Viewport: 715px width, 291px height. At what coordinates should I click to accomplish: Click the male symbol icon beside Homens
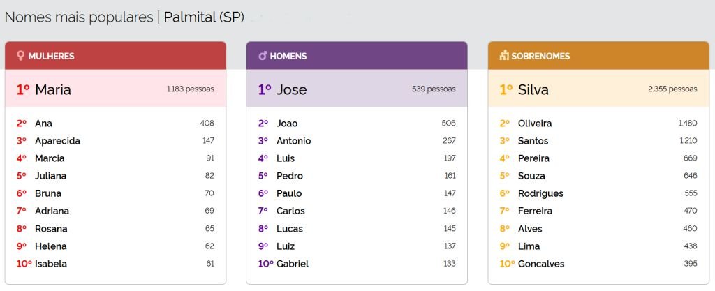pyautogui.click(x=263, y=56)
